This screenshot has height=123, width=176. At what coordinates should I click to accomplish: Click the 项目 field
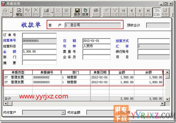154,57
